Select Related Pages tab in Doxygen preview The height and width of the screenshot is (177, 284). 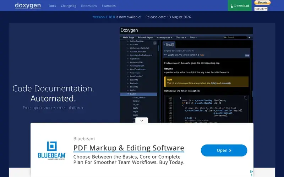click(x=145, y=38)
